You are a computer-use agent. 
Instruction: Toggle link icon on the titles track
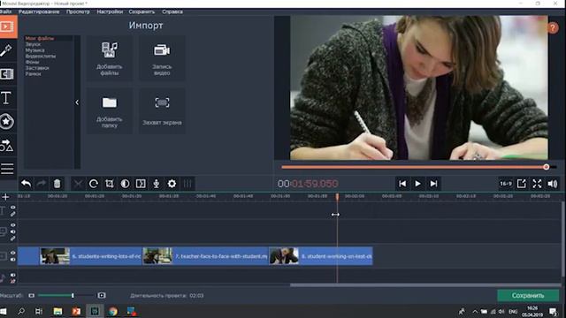(x=13, y=214)
